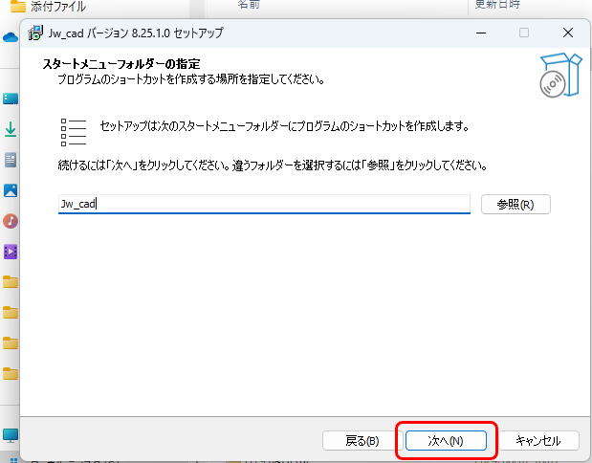Open Documents icon in Explorer sidebar
This screenshot has height=463, width=592.
point(11,159)
